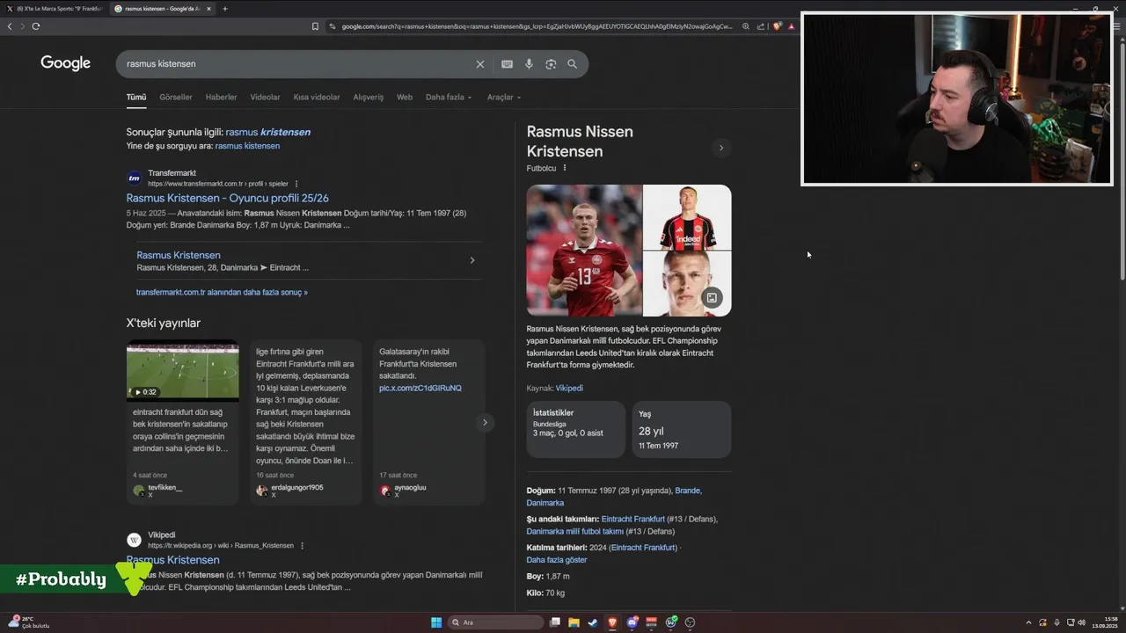
Task: Clear the search box with the X icon
Action: [x=480, y=64]
